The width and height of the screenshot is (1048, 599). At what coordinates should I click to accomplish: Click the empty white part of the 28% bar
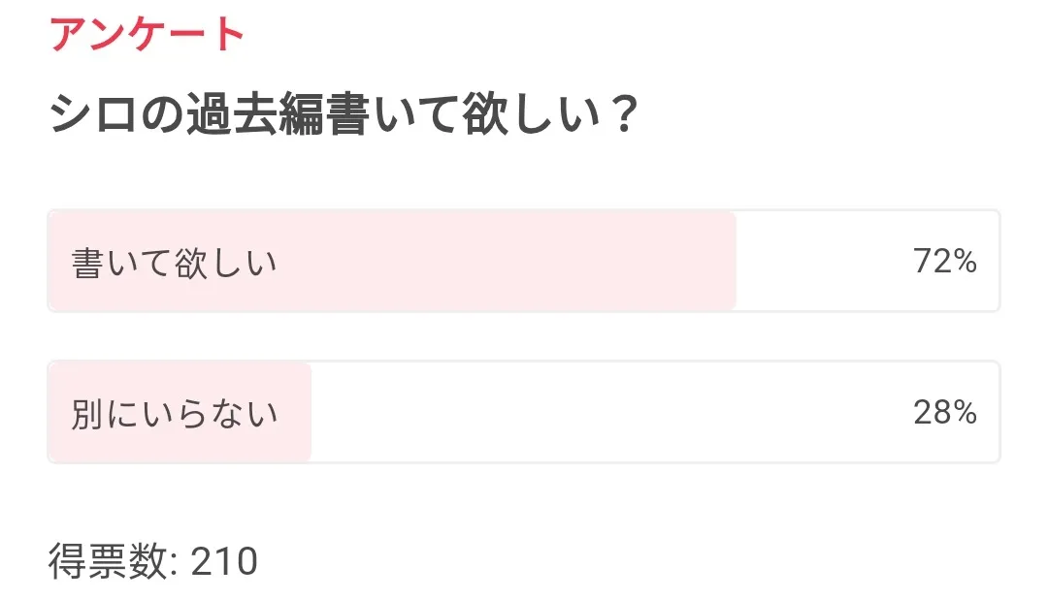[x=602, y=414]
